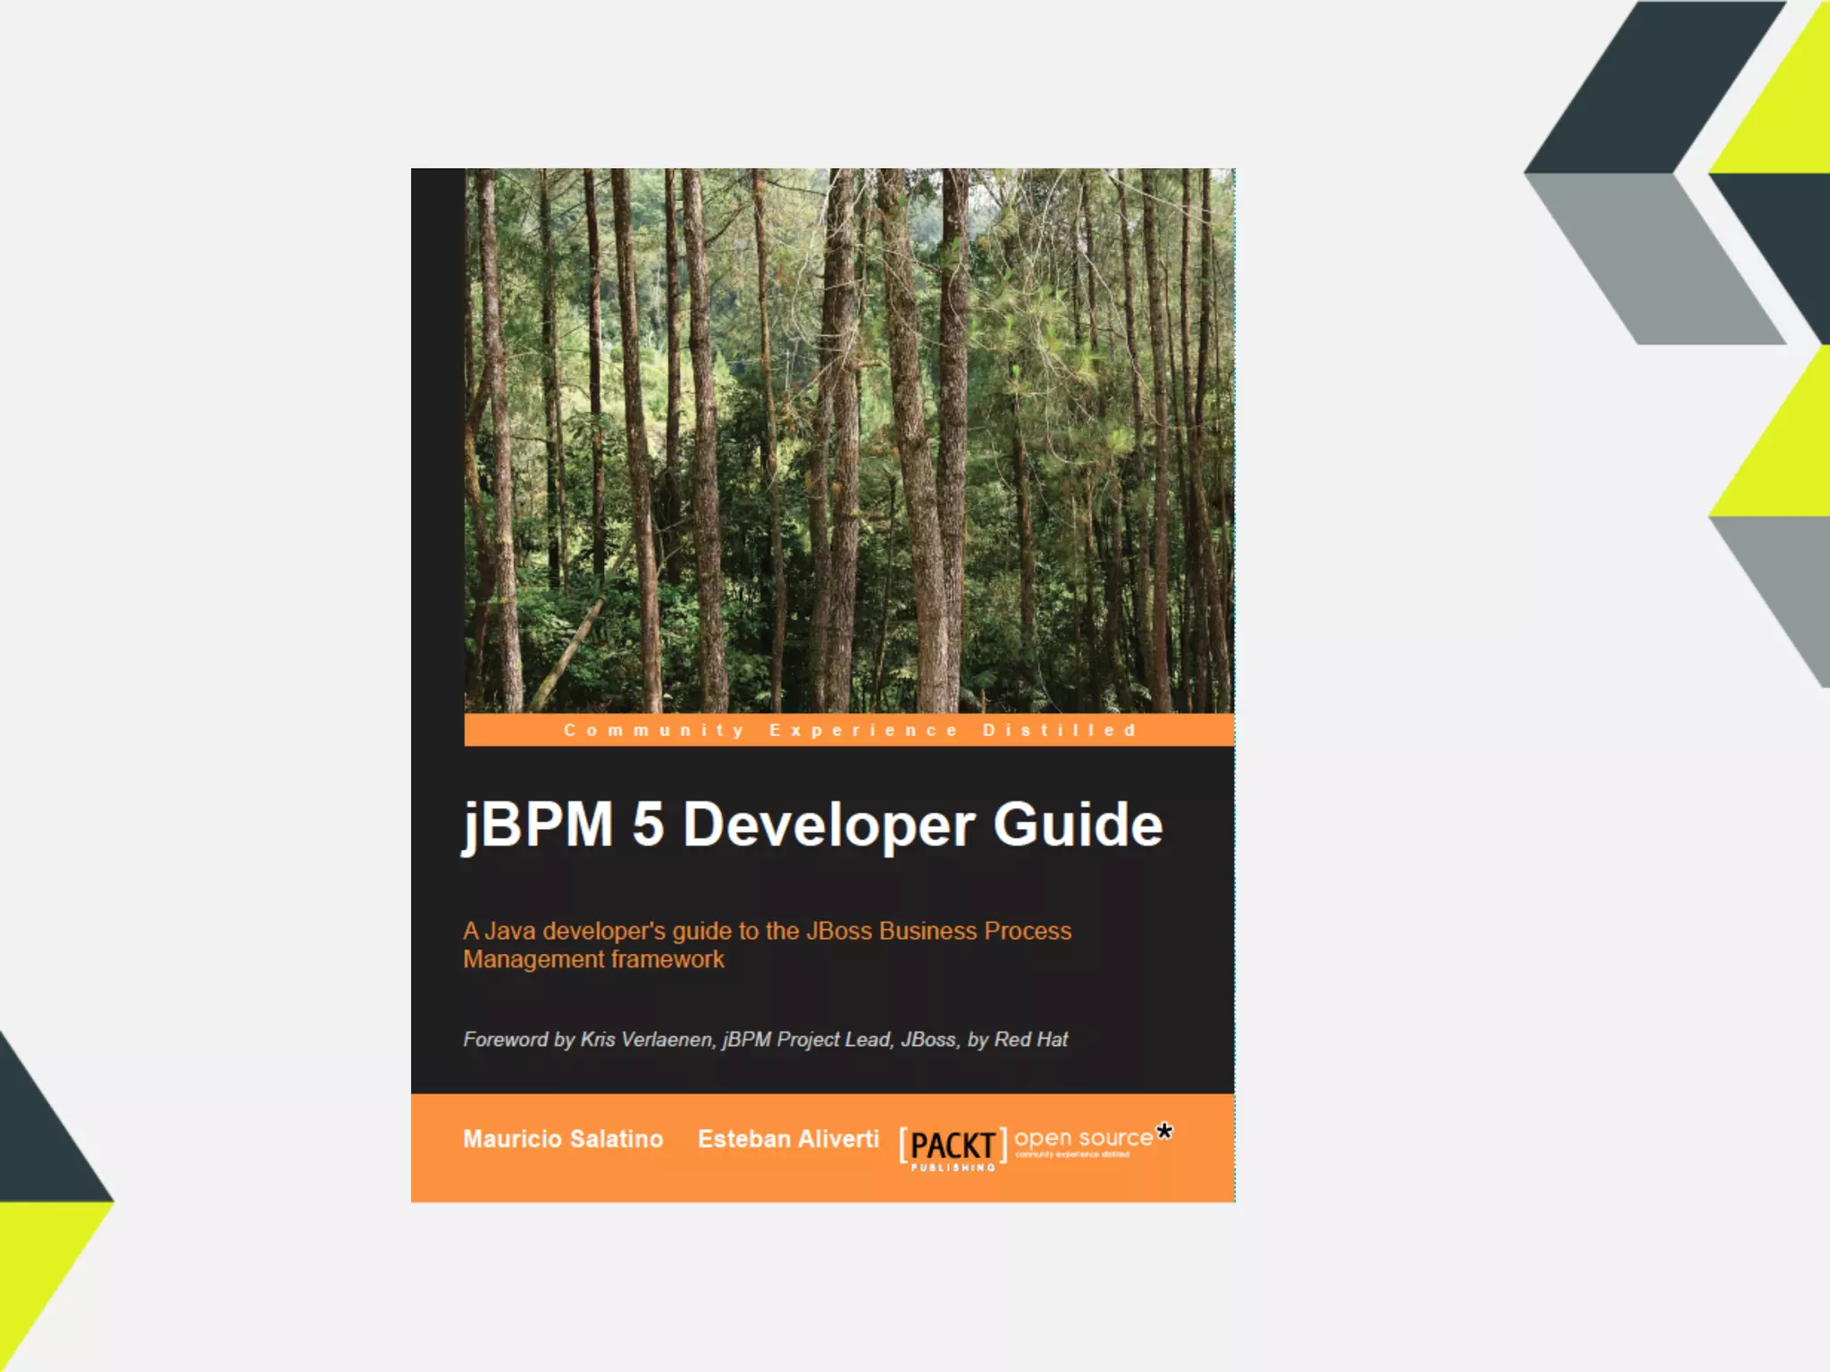Click the 'open source' logo text

click(1082, 1138)
